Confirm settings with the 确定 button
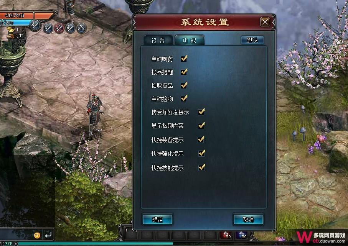348x246 pixels. click(x=157, y=220)
